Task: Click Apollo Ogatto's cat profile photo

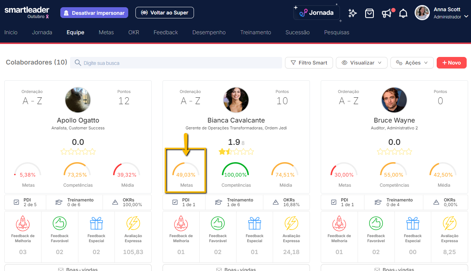Action: pos(78,100)
